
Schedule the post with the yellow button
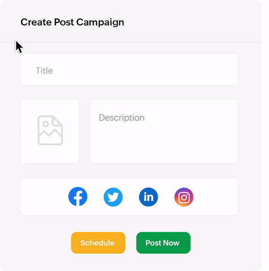(98, 243)
